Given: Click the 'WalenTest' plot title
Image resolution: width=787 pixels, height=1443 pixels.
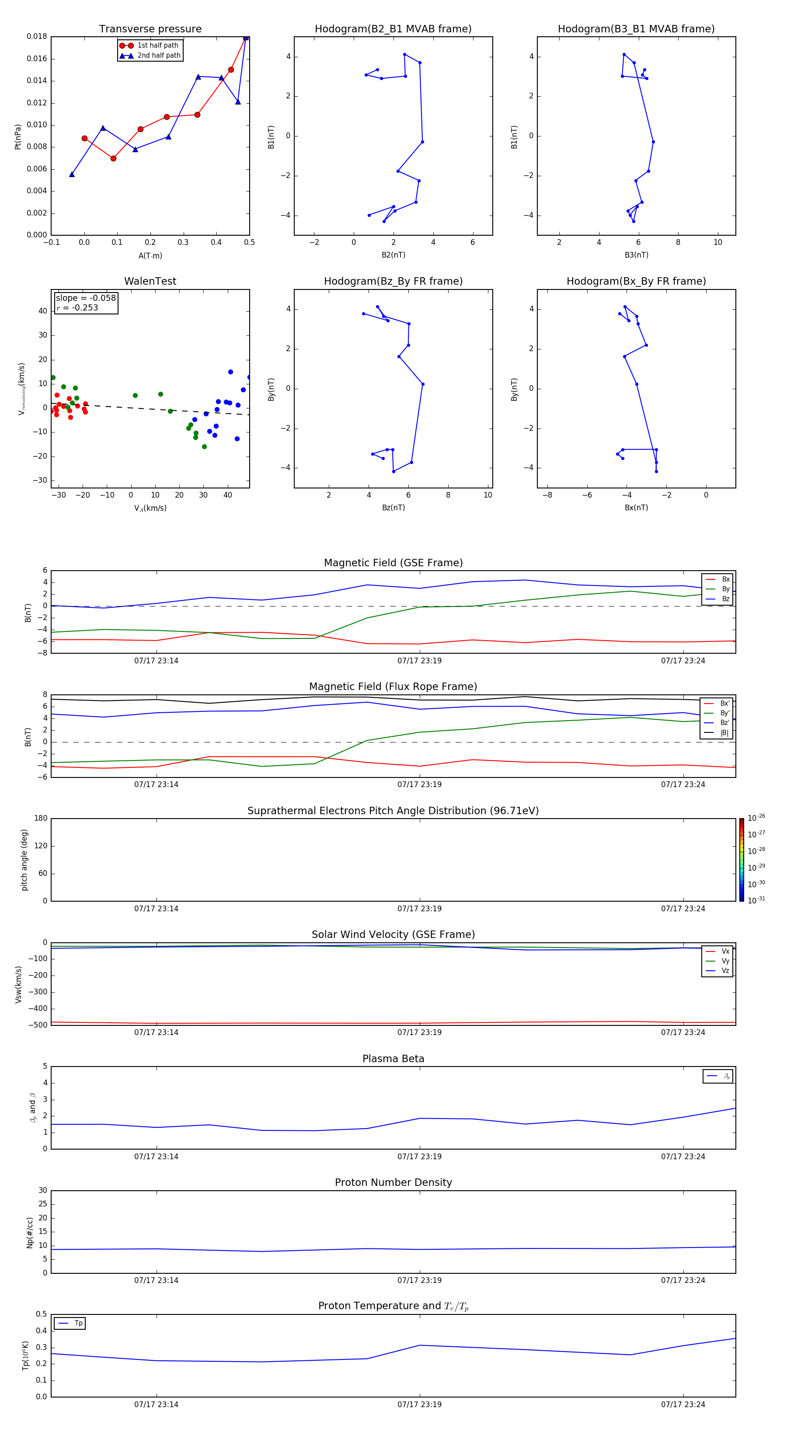Looking at the screenshot, I should pos(150,281).
